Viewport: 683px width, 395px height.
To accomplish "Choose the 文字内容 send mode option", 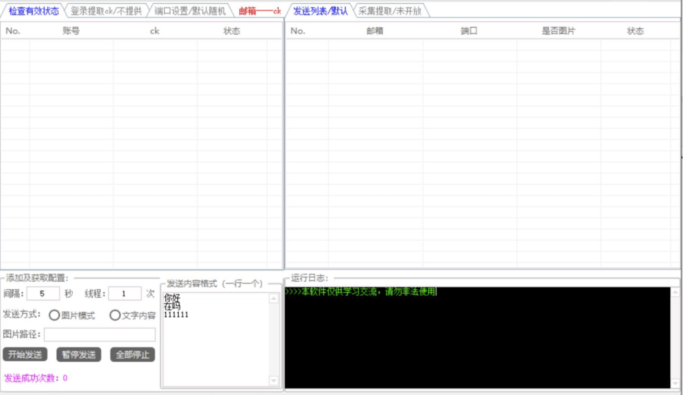I will (115, 315).
